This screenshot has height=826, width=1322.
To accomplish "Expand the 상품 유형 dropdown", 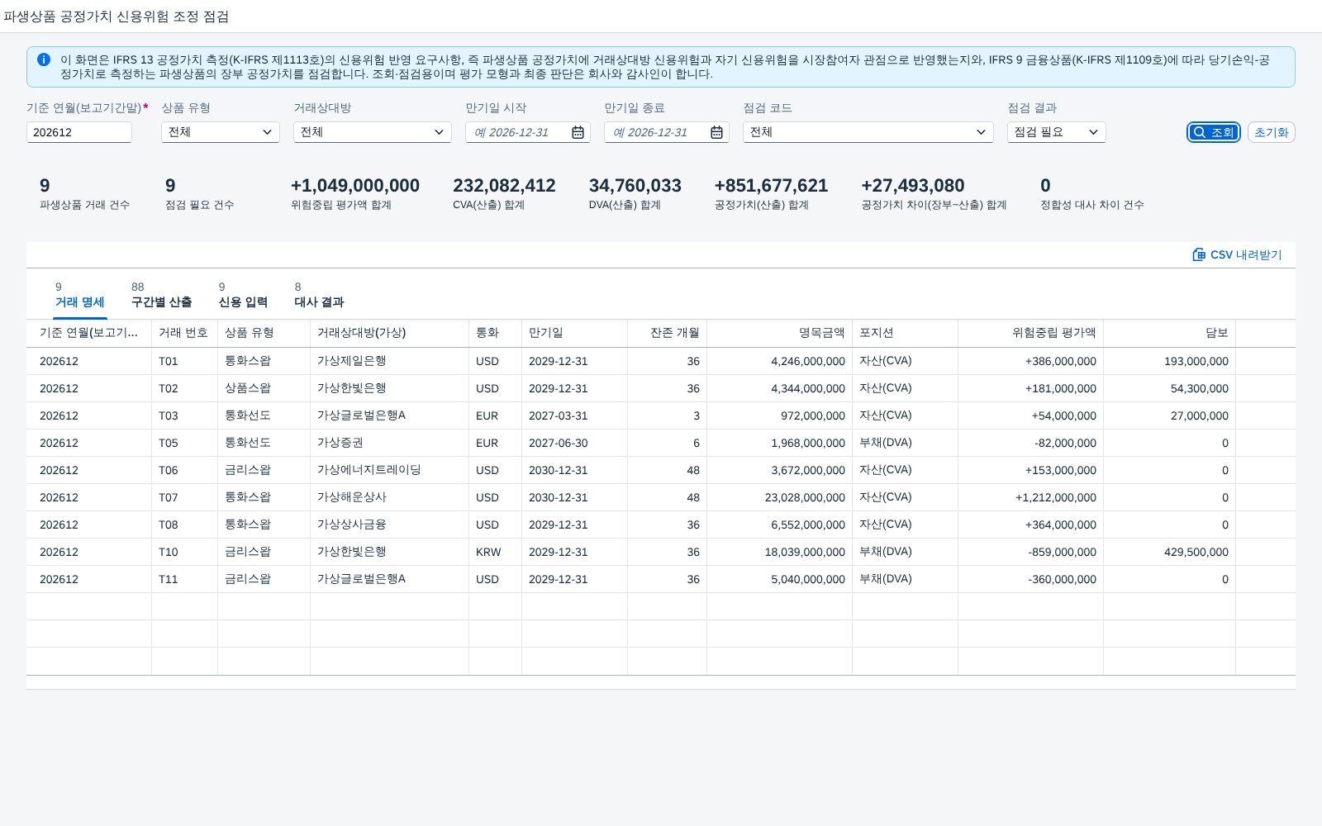I will pos(267,132).
